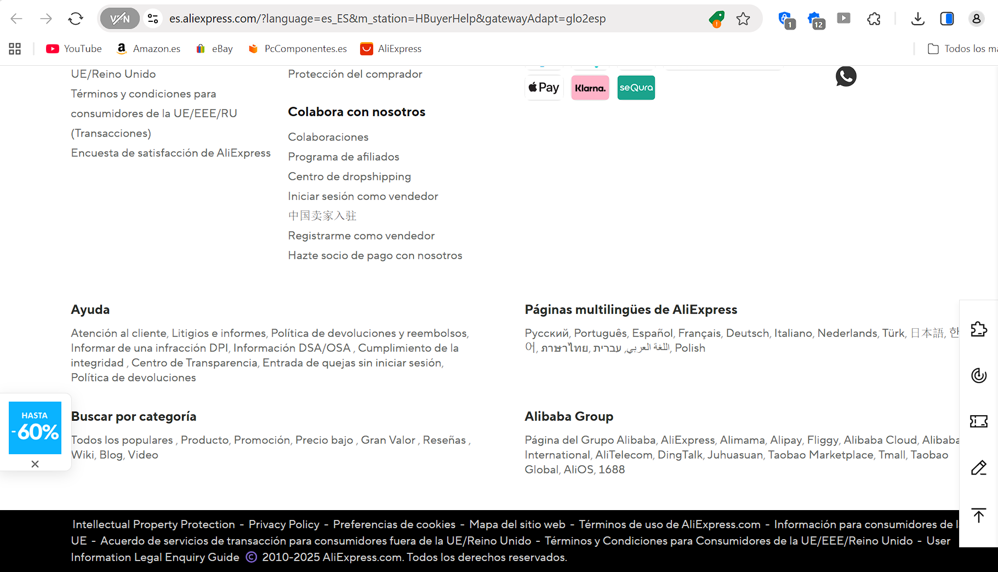Open the YouTube bookmark

tap(74, 49)
